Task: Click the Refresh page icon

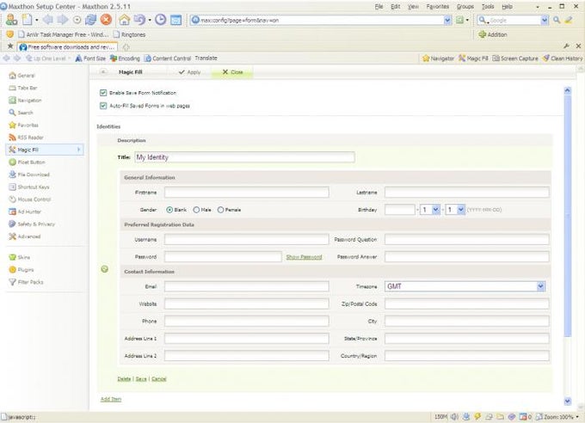Action: pos(90,20)
